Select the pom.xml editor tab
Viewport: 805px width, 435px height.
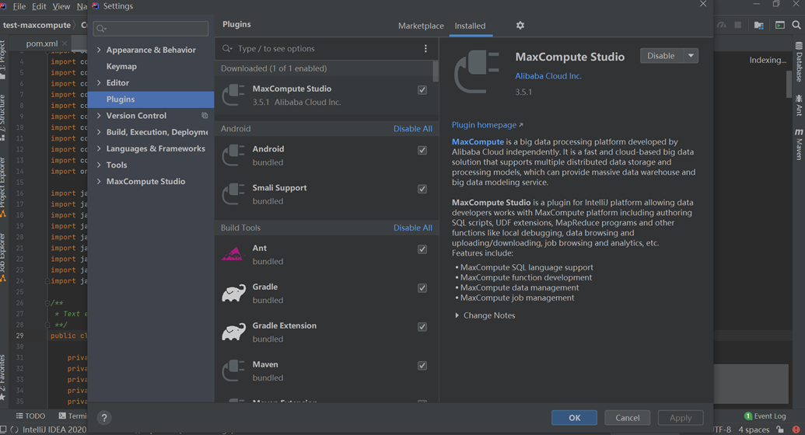(x=41, y=43)
